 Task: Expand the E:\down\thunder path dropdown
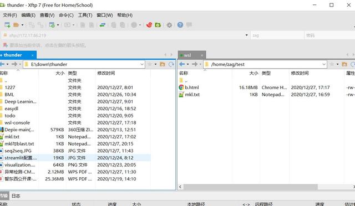142,64
